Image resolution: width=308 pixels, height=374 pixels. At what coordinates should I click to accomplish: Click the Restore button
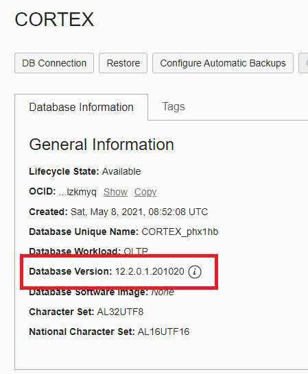tap(123, 63)
